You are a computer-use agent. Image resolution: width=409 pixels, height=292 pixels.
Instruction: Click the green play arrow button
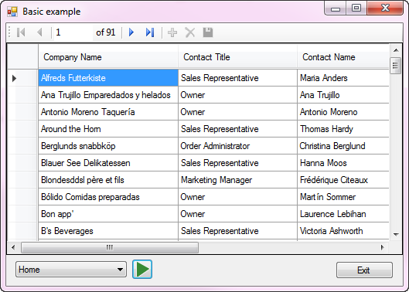142,270
